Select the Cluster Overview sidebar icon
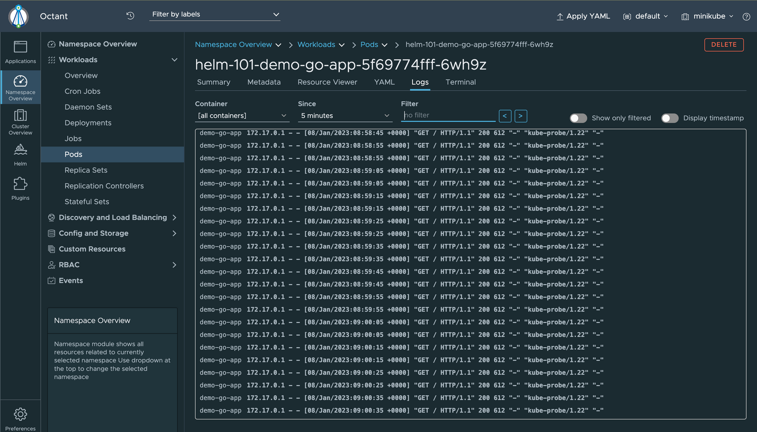The image size is (757, 432). [20, 121]
